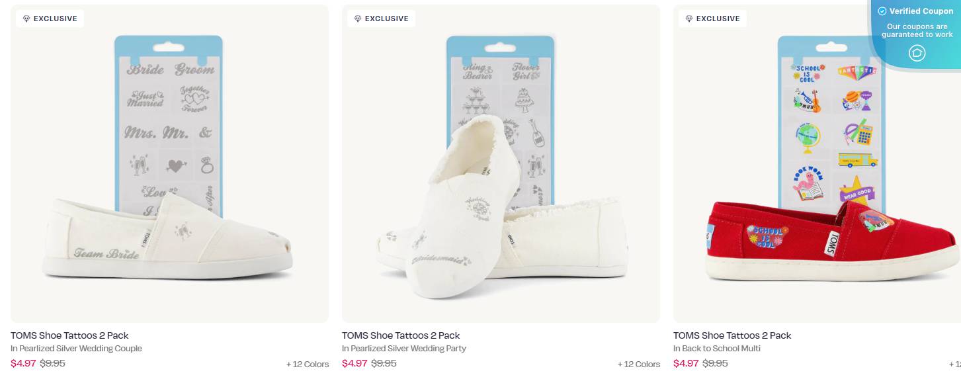Click the Exclusive diamond icon on first product
The width and height of the screenshot is (961, 389).
26,19
